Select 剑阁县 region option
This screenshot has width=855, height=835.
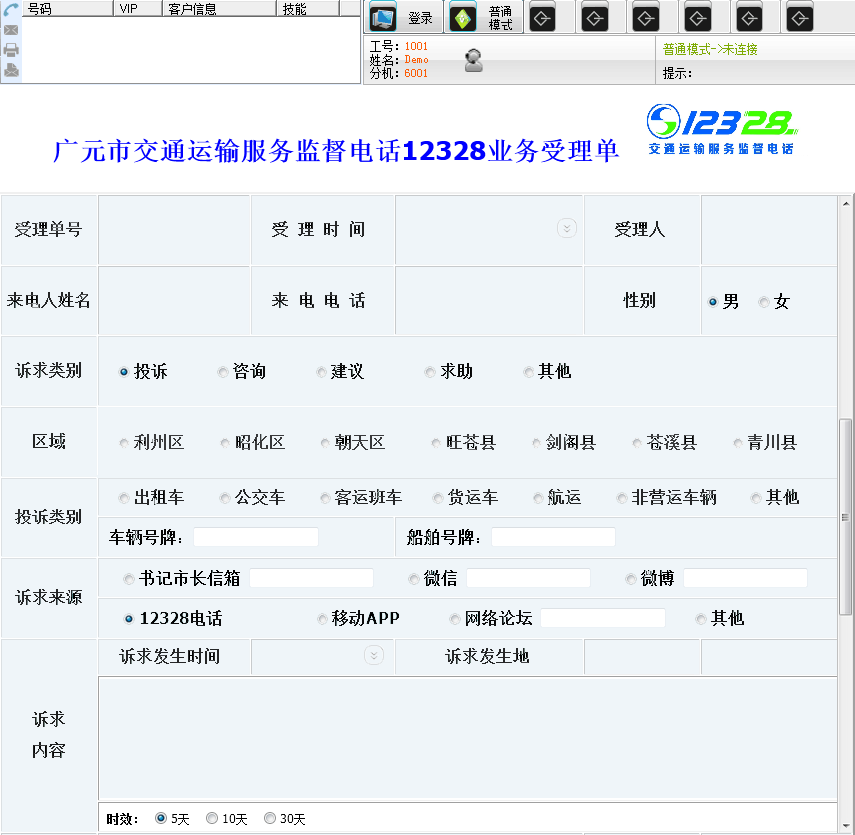536,443
